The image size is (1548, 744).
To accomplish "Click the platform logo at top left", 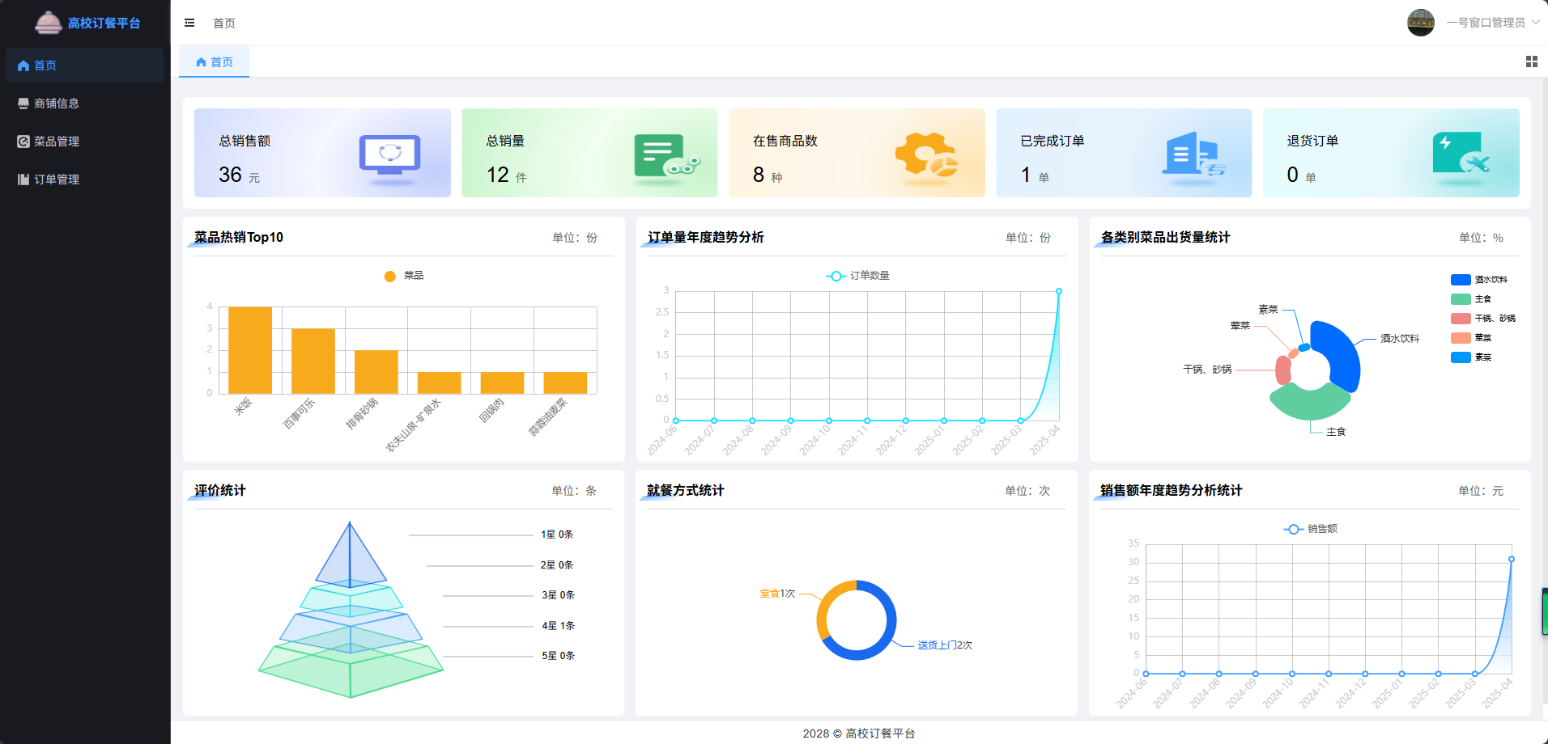I will point(49,23).
